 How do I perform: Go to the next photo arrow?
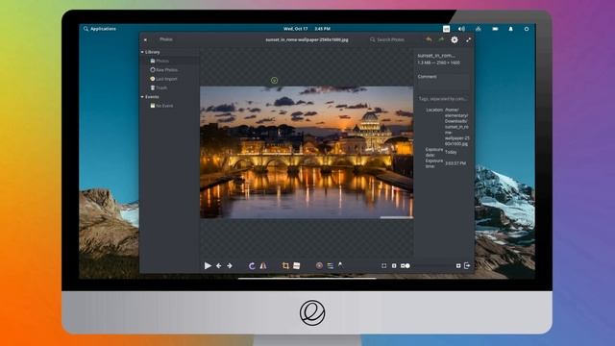[x=230, y=266]
